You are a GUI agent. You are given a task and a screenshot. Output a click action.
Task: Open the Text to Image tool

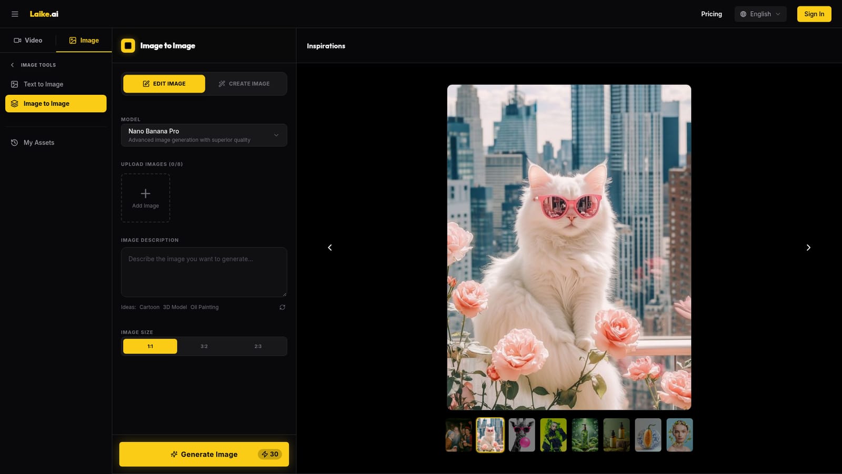[x=56, y=84]
